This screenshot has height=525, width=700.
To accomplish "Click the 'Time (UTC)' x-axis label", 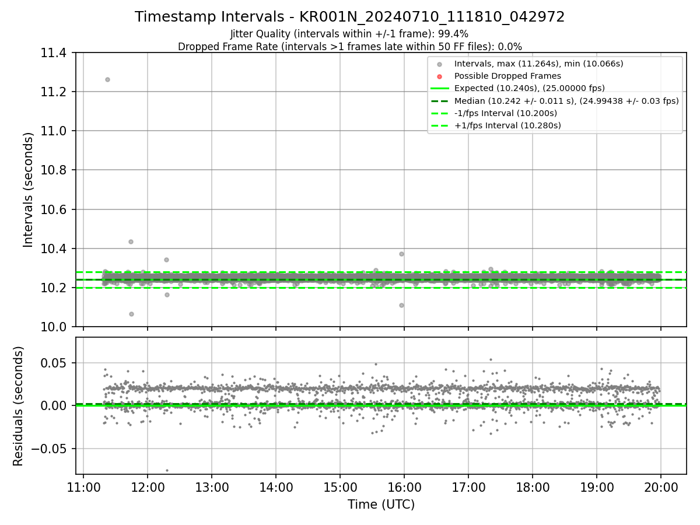I will tap(381, 505).
